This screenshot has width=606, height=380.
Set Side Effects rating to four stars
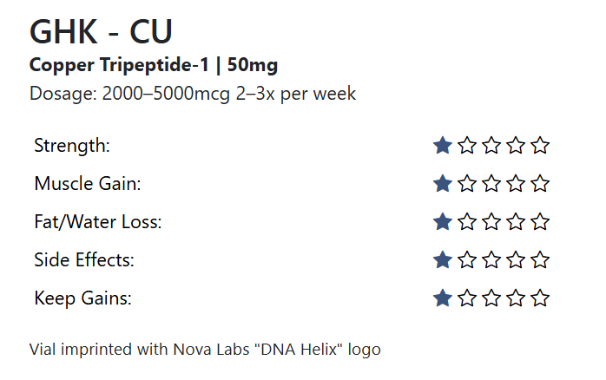(x=517, y=260)
